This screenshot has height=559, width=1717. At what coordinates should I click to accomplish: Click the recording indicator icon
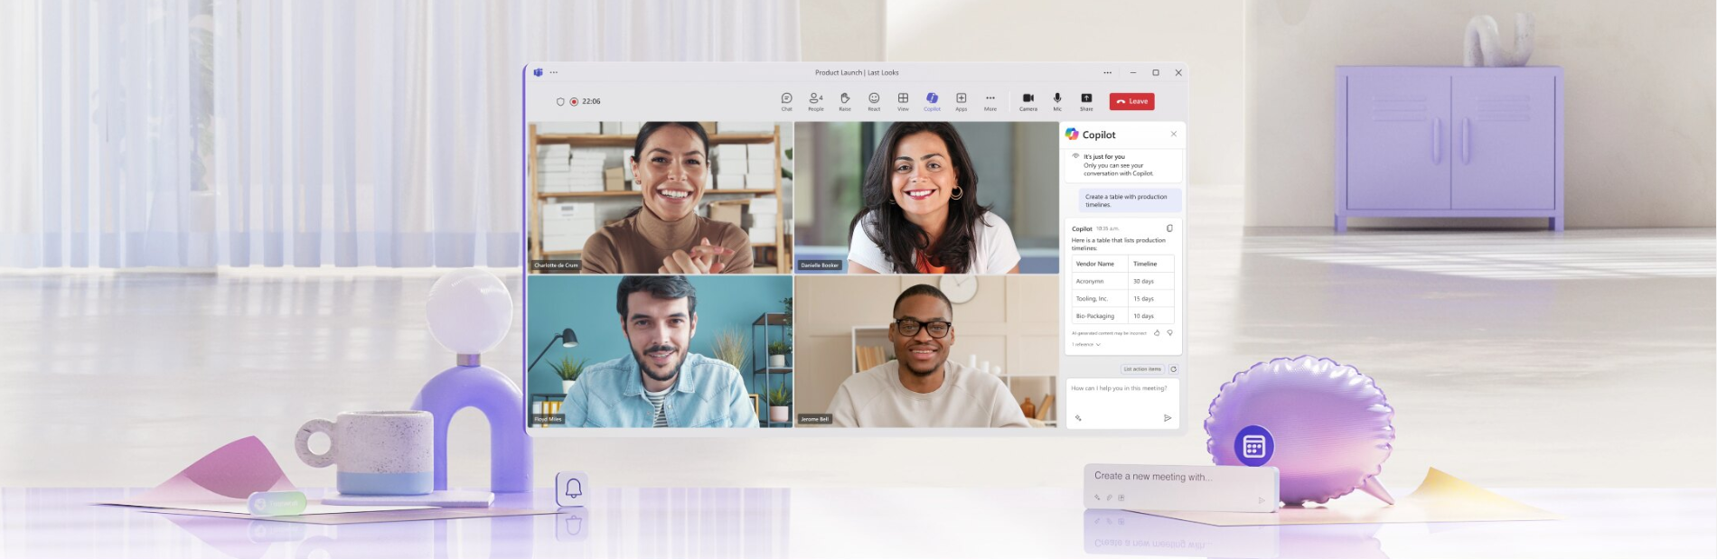574,101
